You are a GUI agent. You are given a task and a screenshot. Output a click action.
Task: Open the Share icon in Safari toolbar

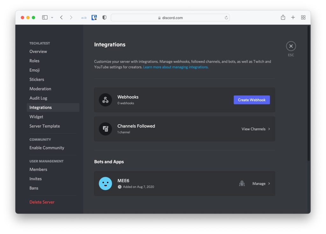point(283,17)
